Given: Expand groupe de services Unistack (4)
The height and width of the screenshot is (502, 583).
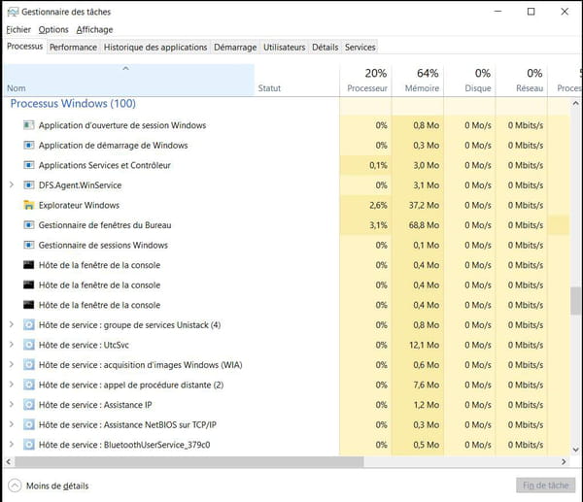Looking at the screenshot, I should [x=12, y=324].
